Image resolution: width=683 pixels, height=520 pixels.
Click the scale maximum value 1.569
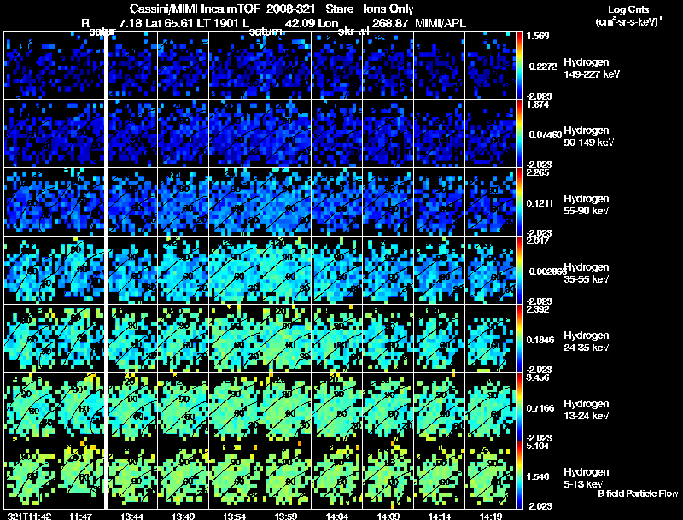point(538,36)
